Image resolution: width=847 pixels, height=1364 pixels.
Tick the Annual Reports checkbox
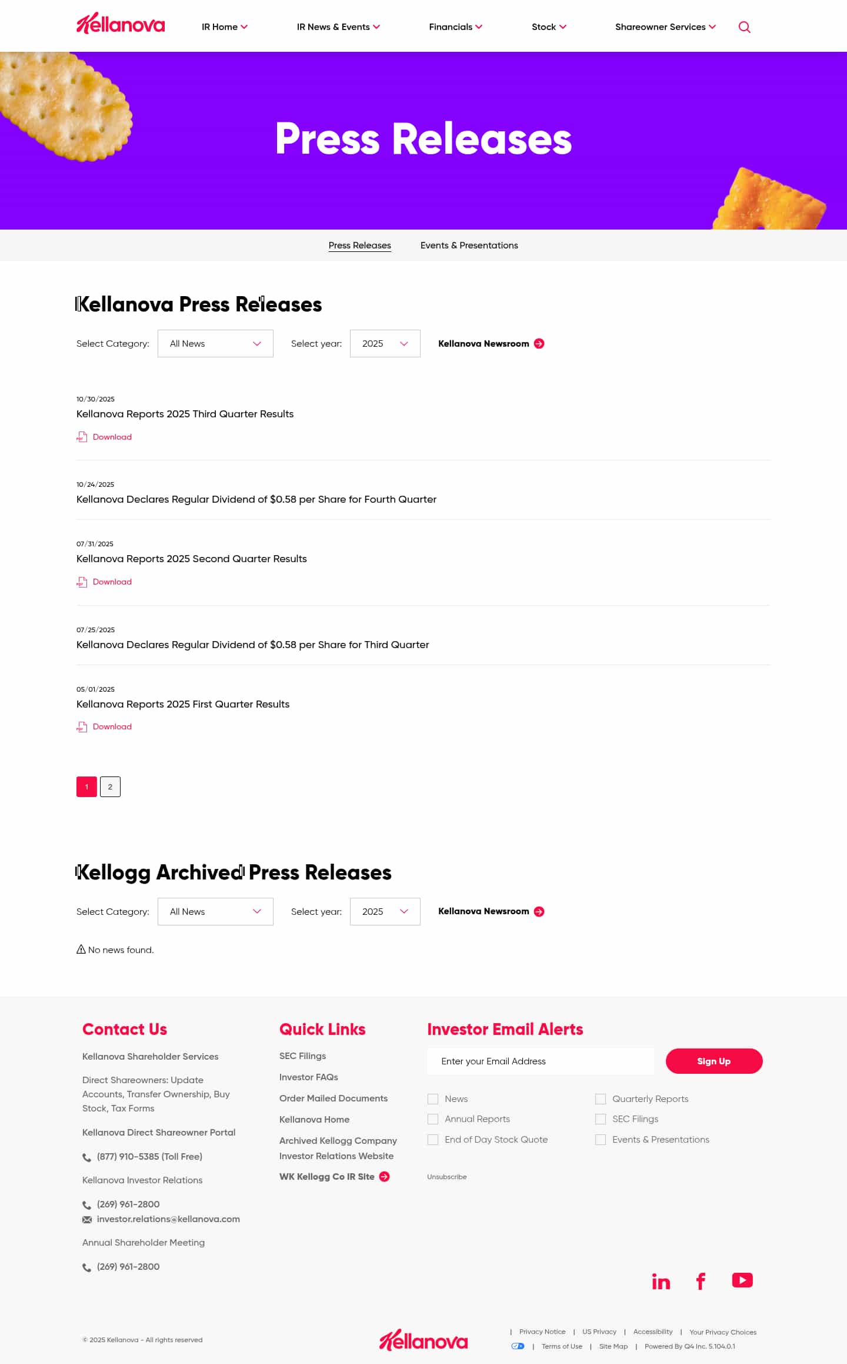click(x=433, y=1119)
